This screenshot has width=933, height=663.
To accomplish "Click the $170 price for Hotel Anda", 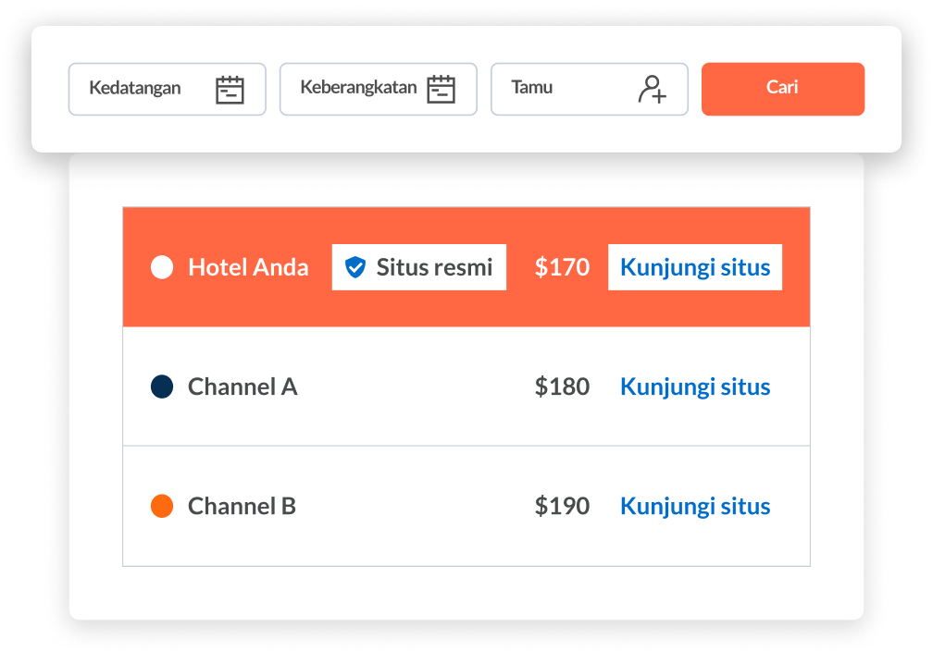I will [562, 267].
